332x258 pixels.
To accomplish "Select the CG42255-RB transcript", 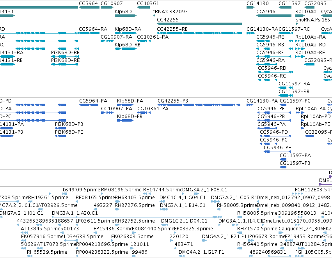I will tap(199, 33).
